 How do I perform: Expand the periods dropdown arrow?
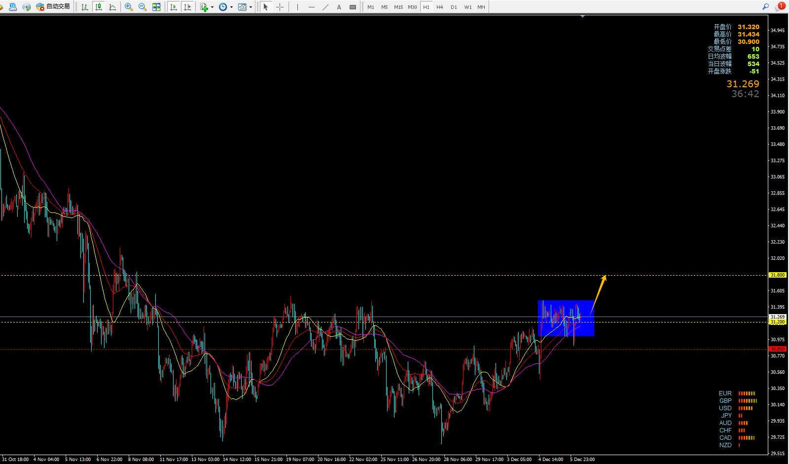click(x=231, y=7)
